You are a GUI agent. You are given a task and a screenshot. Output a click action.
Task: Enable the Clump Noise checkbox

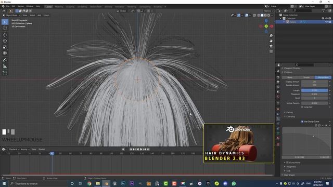287,163
